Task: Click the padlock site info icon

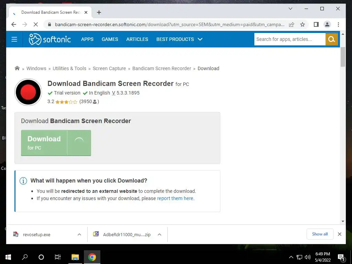Action: [x=49, y=24]
